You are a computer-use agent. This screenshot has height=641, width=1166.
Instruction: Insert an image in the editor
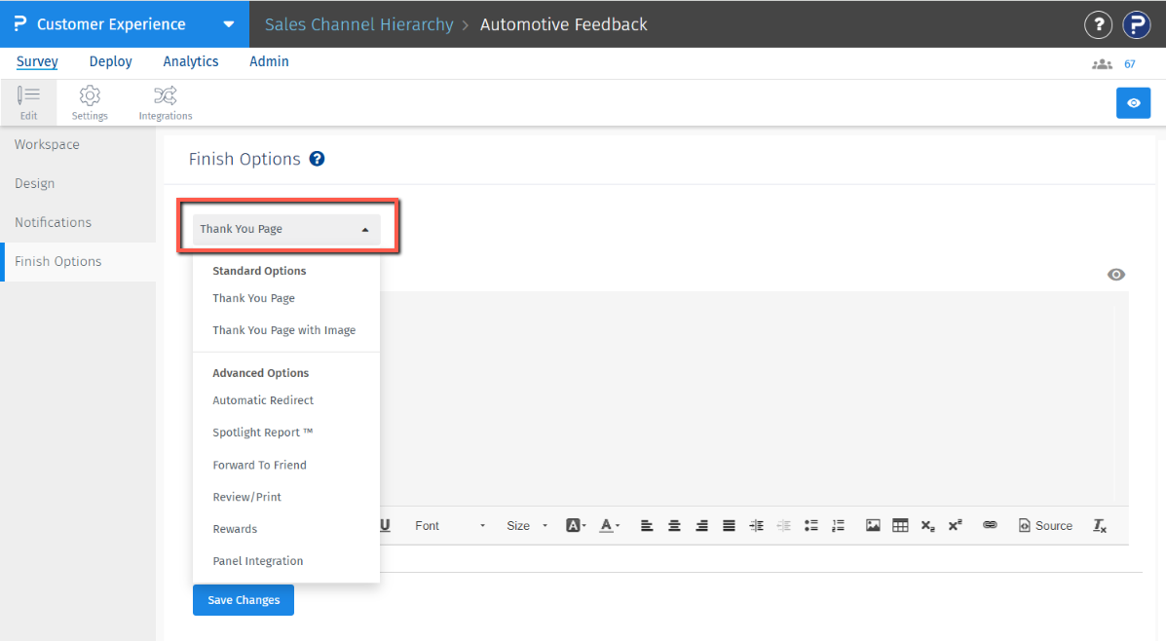pyautogui.click(x=873, y=525)
